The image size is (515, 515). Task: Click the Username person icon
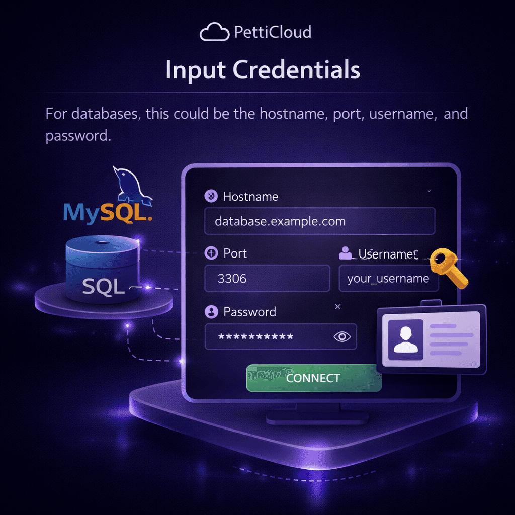(345, 253)
